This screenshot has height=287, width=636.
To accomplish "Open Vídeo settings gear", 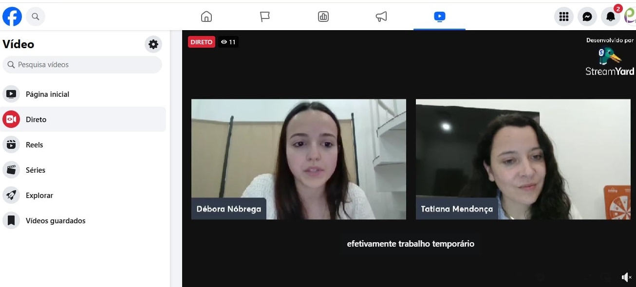I will pos(153,45).
